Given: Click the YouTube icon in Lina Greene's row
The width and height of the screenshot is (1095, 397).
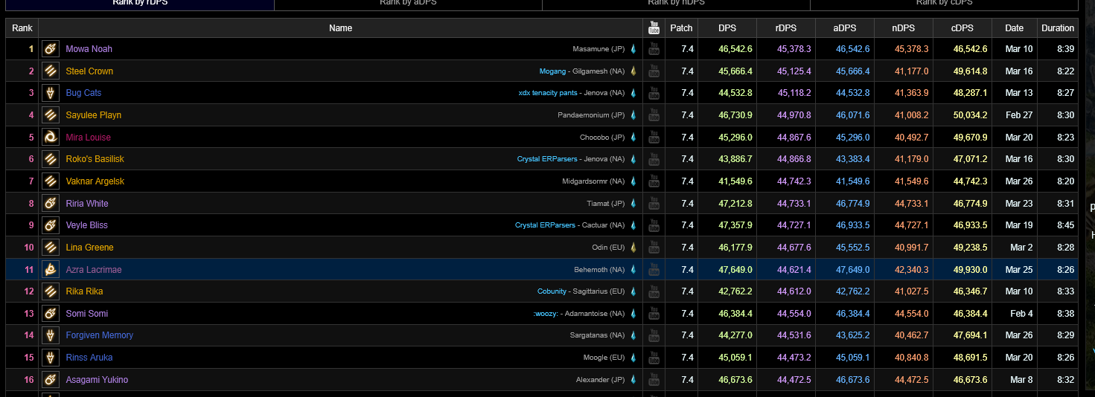Looking at the screenshot, I should [654, 248].
